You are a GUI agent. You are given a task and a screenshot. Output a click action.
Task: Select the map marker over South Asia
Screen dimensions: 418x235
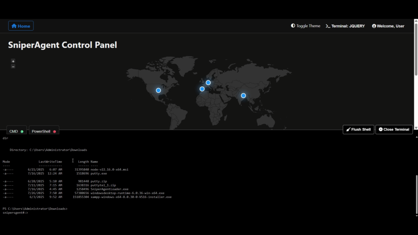click(x=243, y=95)
